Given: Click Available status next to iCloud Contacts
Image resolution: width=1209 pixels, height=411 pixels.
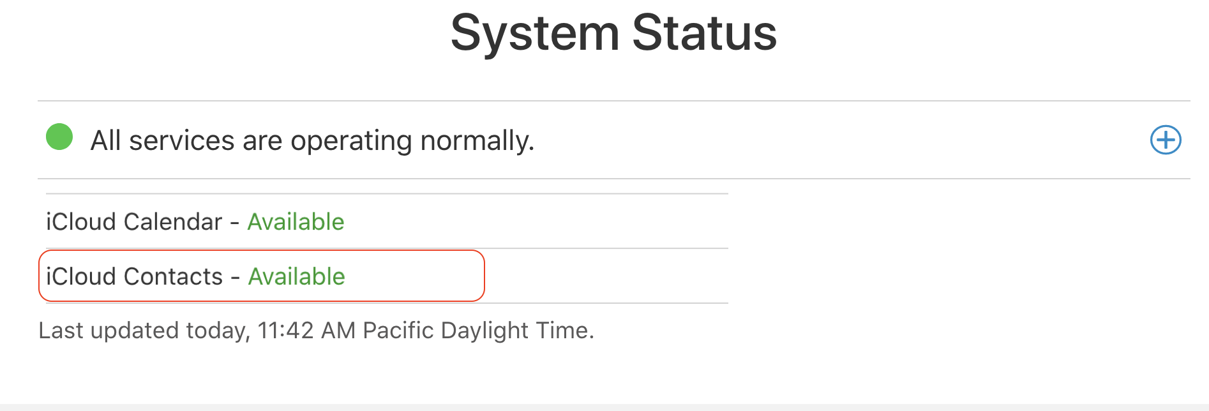Looking at the screenshot, I should click(x=296, y=277).
